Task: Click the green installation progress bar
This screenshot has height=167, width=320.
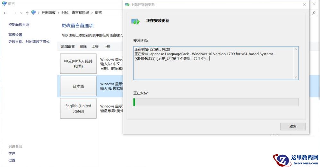Action: click(216, 102)
